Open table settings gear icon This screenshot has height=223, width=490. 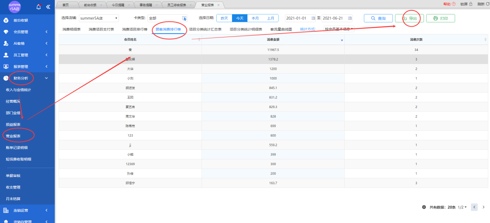point(424,207)
